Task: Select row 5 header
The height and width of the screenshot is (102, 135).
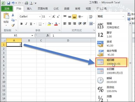Action: (4, 61)
